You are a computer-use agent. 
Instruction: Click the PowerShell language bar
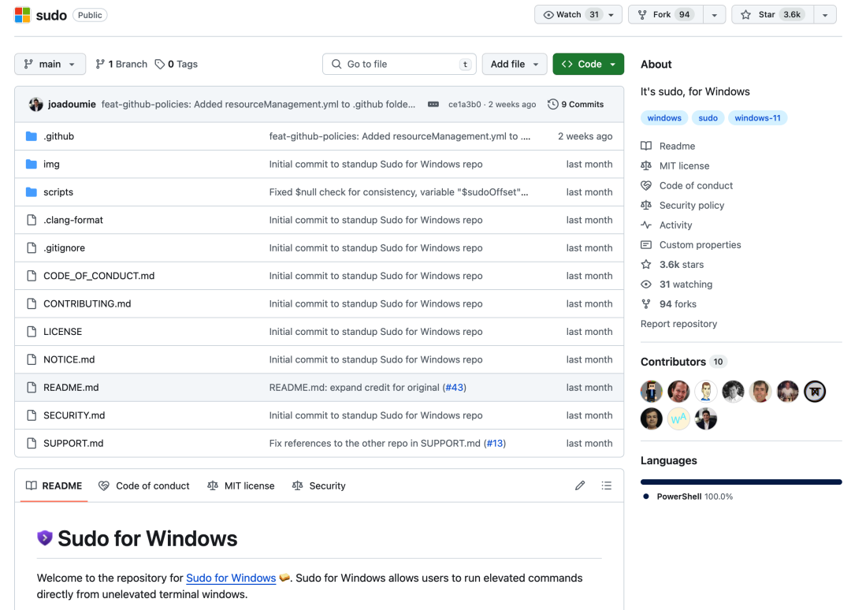(741, 482)
